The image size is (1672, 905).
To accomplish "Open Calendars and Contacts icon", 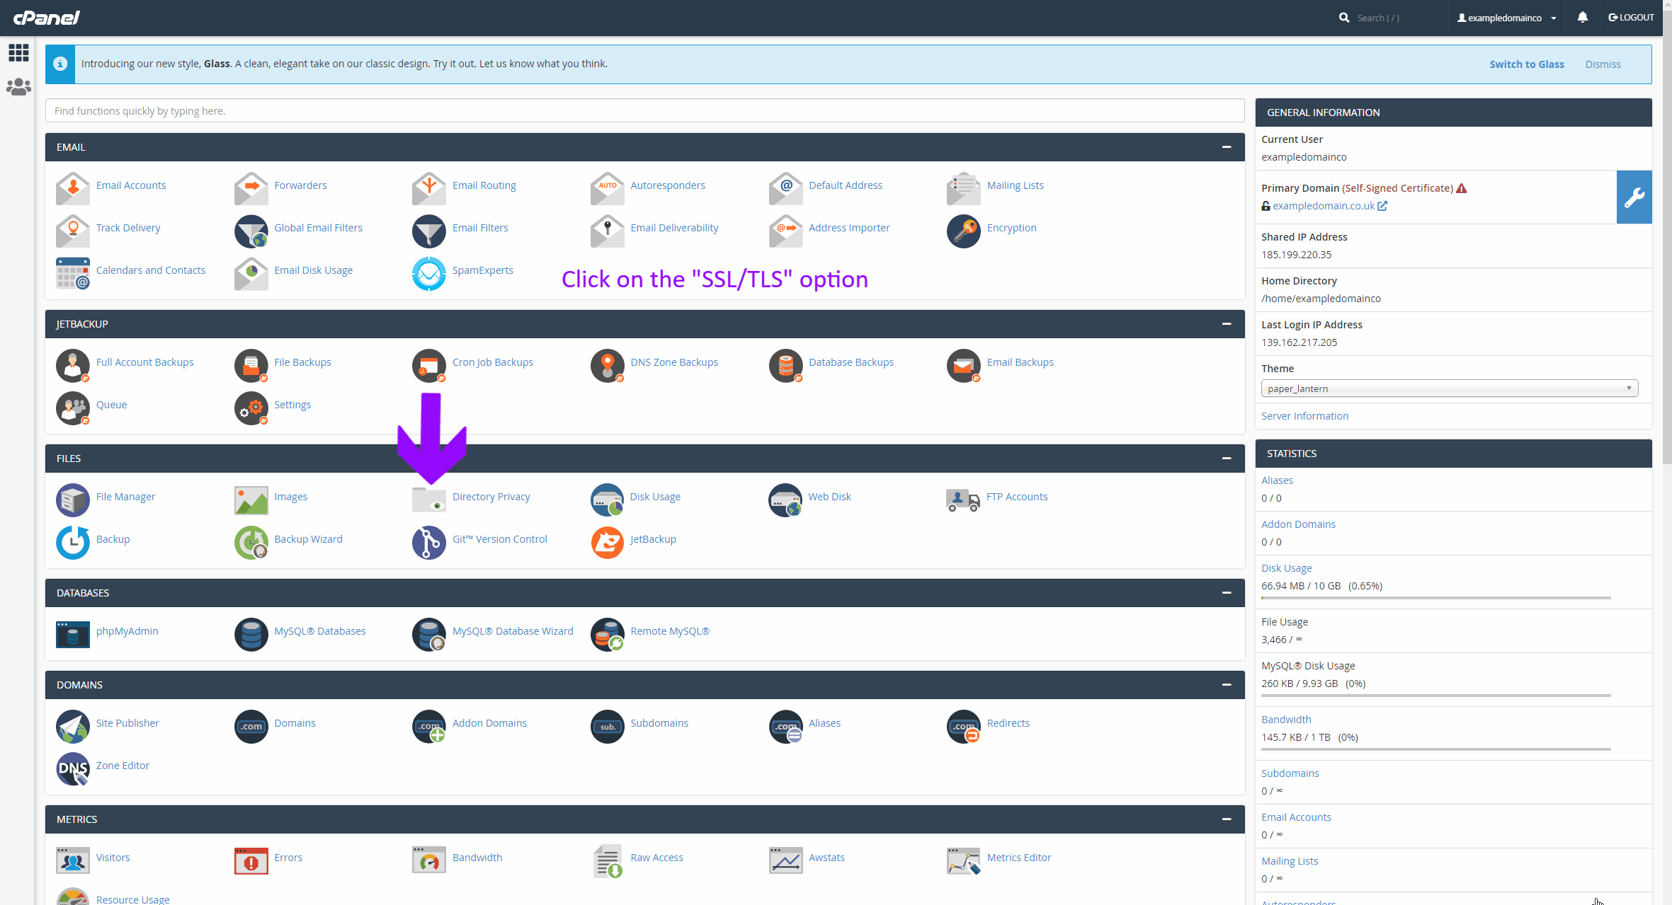I will tap(73, 273).
